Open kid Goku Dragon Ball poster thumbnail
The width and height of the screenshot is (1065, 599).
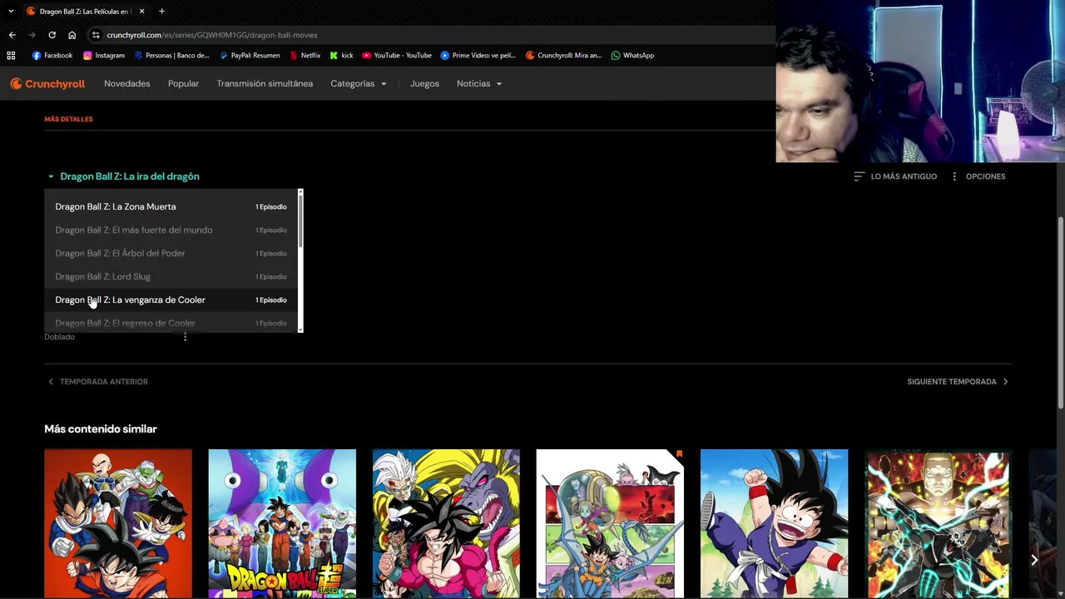click(774, 523)
